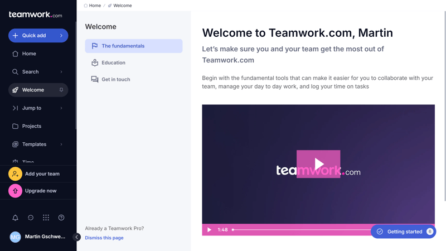Open the Quick add button

click(38, 36)
